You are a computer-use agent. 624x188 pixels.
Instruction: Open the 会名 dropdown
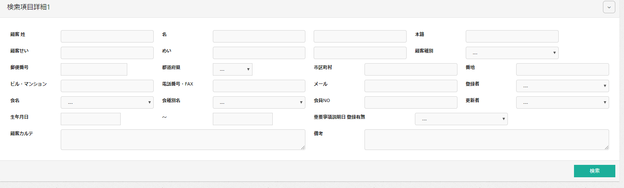(107, 103)
